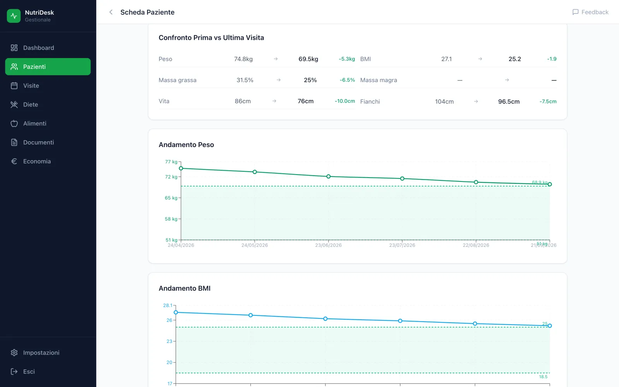Click the Feedback speech bubble icon
This screenshot has width=619, height=387.
pyautogui.click(x=575, y=12)
